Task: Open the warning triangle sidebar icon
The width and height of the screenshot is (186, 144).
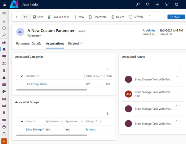Action: 4,78
